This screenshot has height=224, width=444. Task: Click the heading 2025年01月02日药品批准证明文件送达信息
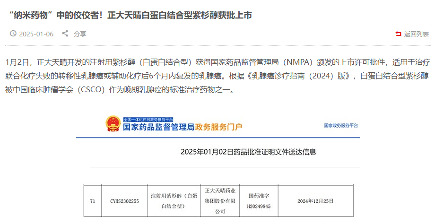point(248,152)
